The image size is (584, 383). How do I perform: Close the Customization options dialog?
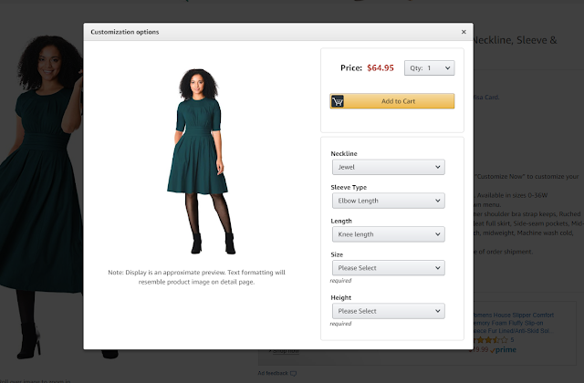(x=464, y=32)
